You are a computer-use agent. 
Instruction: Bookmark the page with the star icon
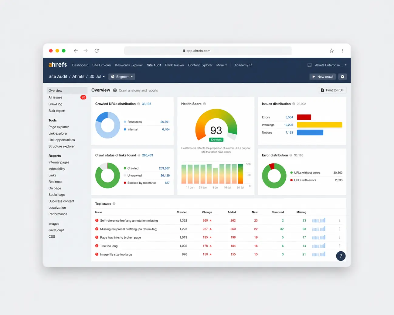pyautogui.click(x=331, y=51)
